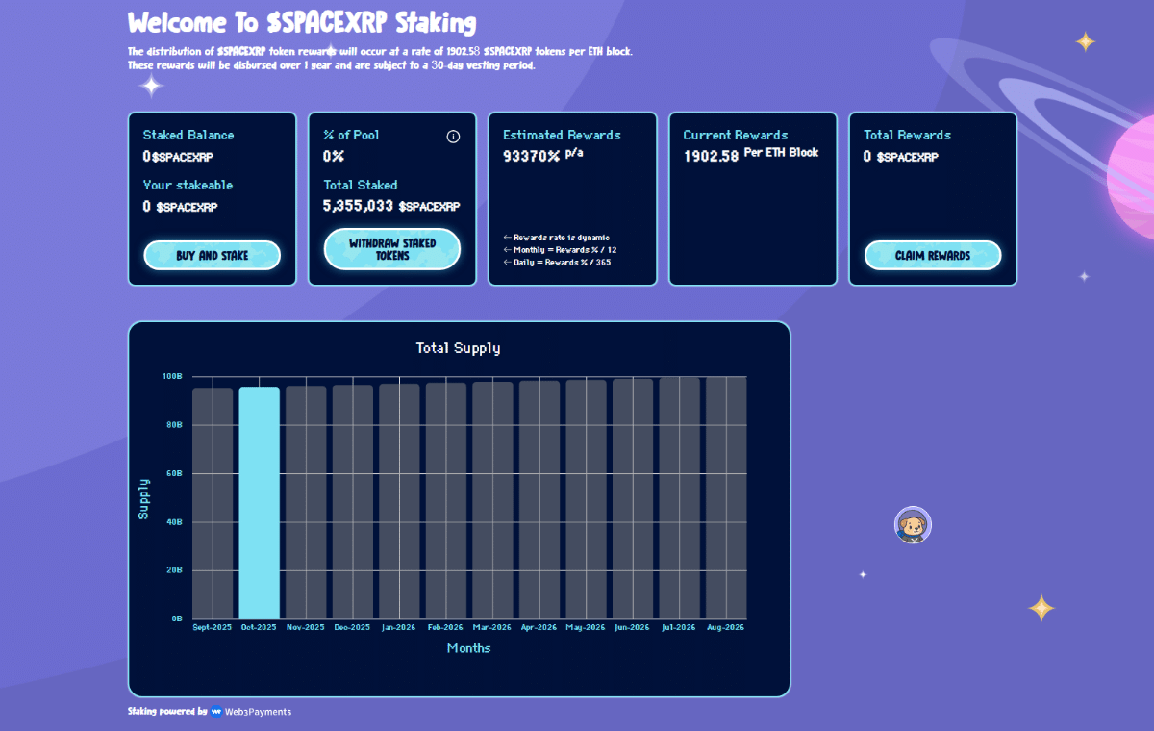Click the 'Months' axis label

469,648
